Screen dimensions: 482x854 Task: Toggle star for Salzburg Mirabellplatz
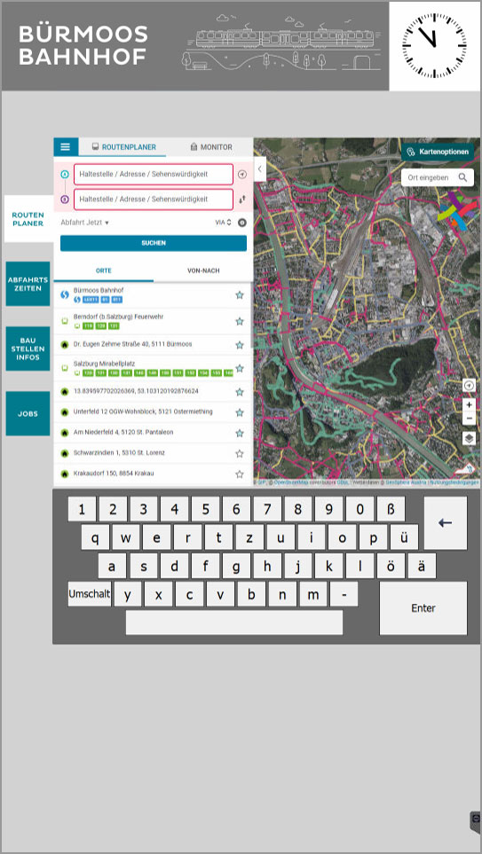click(x=240, y=368)
